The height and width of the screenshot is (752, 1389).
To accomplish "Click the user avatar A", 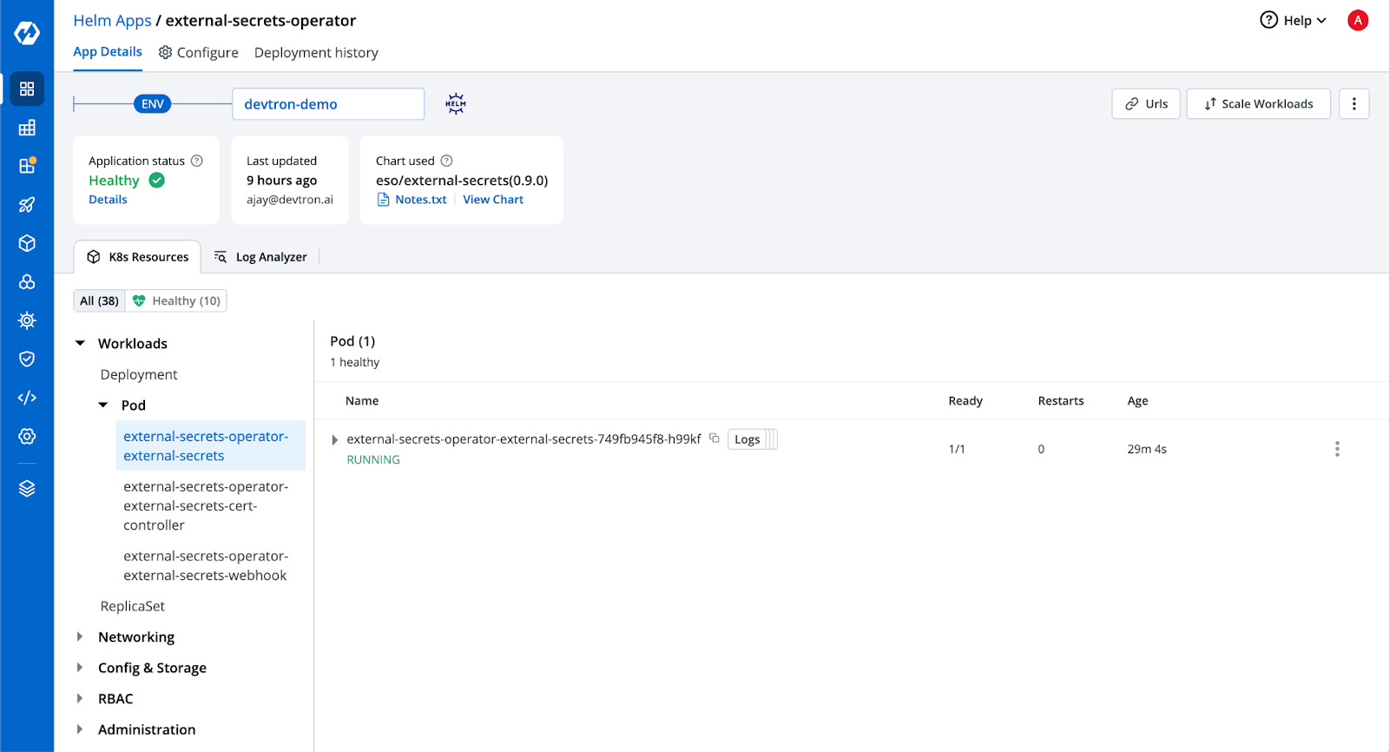I will pyautogui.click(x=1358, y=20).
